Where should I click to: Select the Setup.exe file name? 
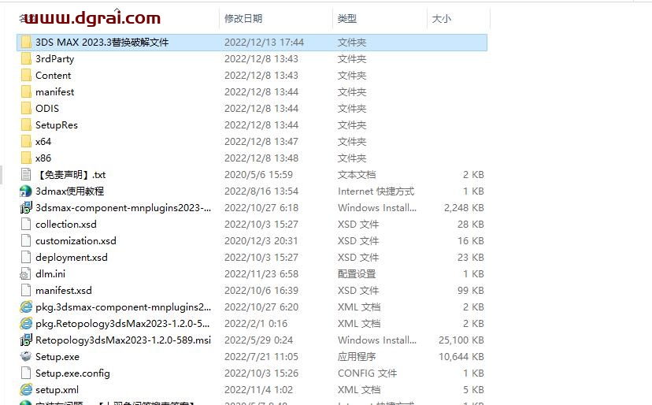click(x=57, y=357)
